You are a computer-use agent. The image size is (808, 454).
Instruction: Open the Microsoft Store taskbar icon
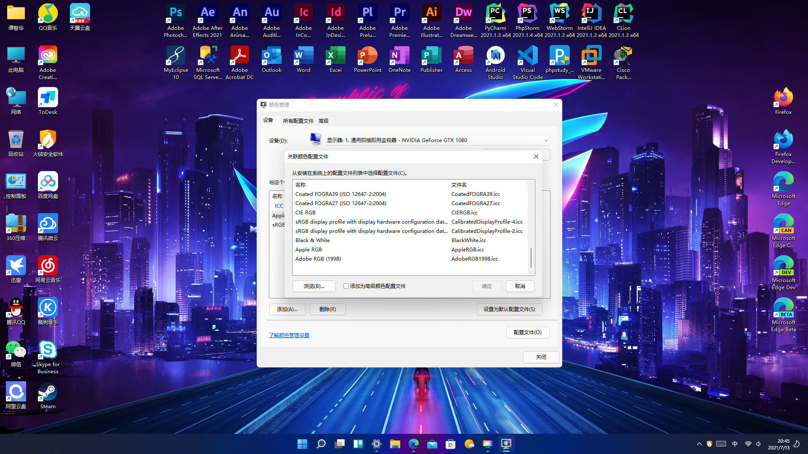[450, 444]
